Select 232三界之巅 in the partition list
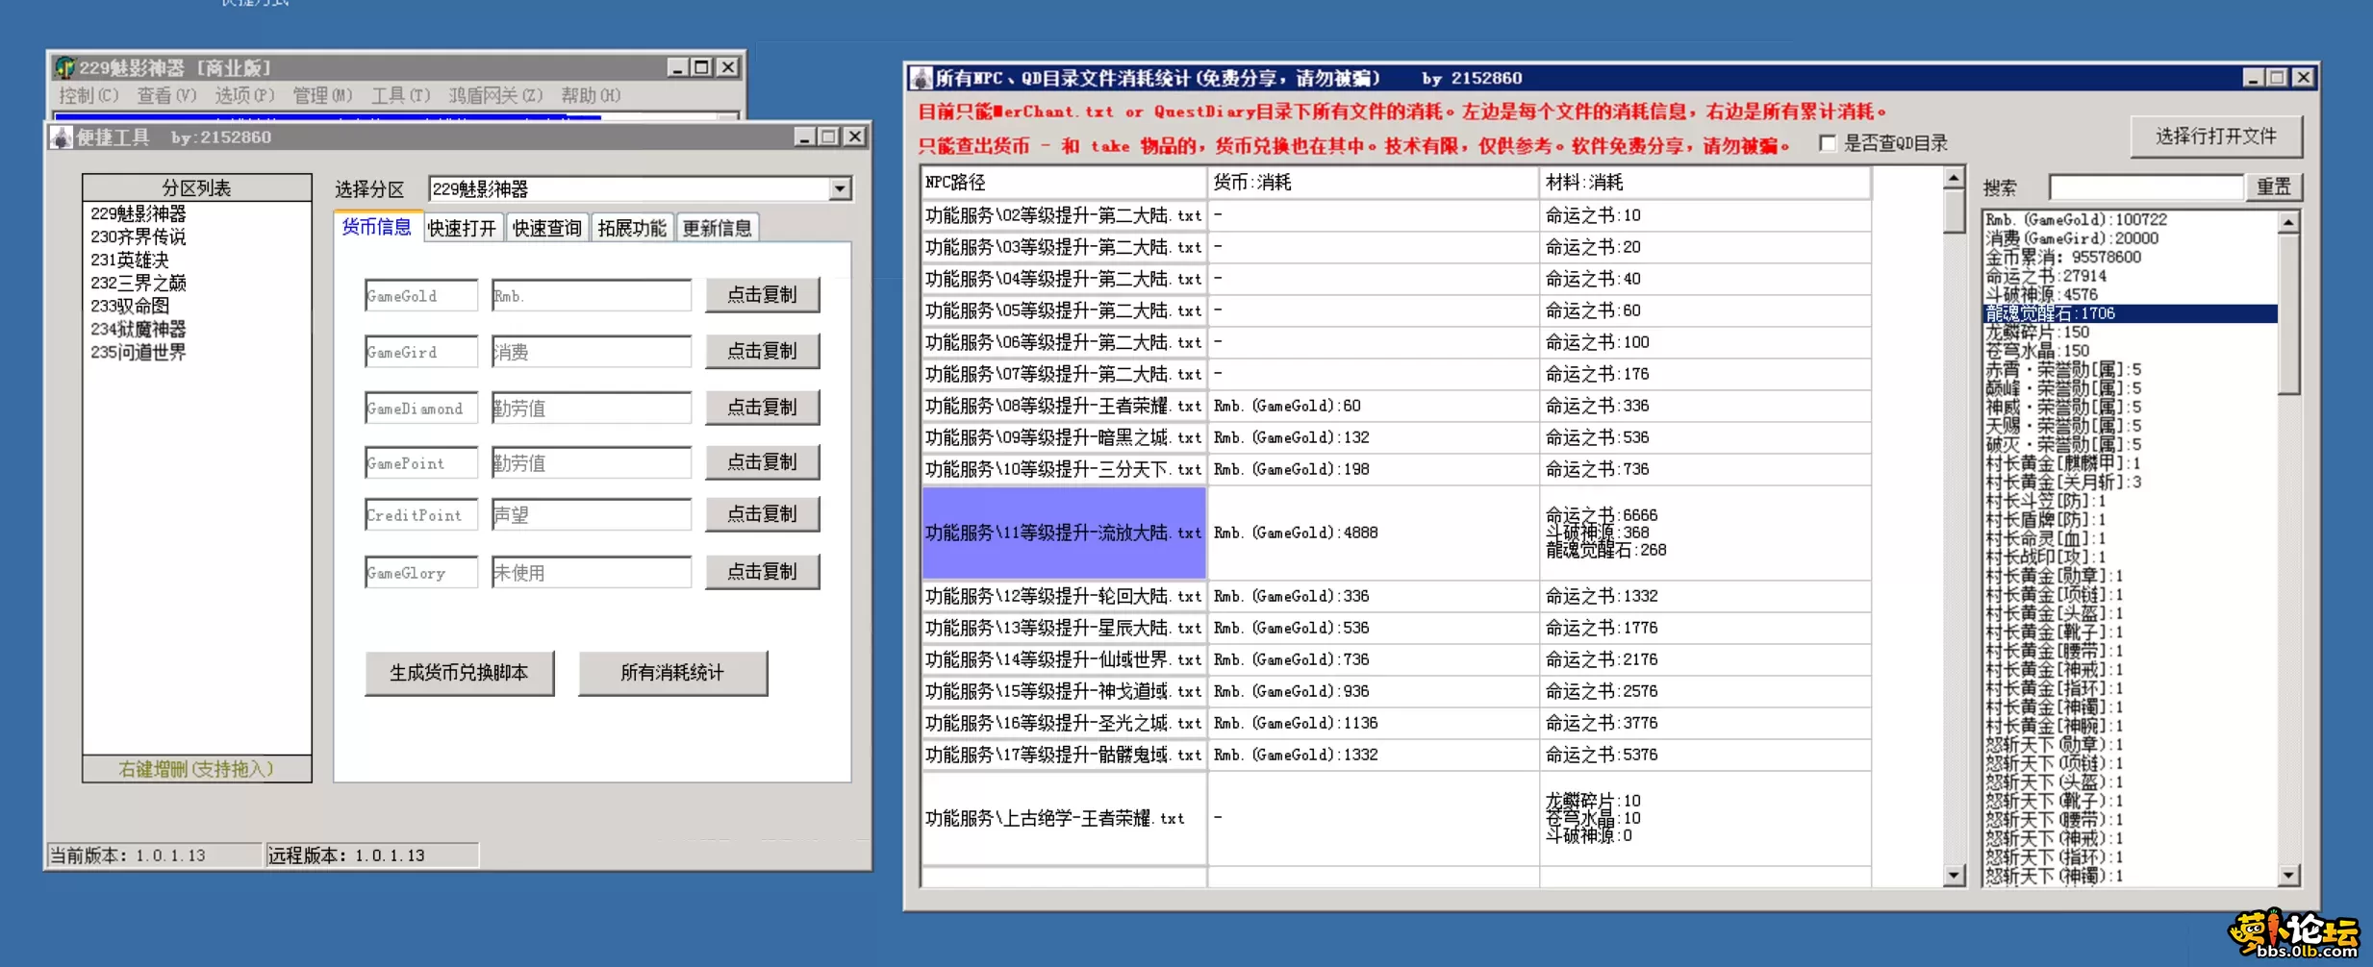Screen dimensions: 2373x967 [139, 283]
